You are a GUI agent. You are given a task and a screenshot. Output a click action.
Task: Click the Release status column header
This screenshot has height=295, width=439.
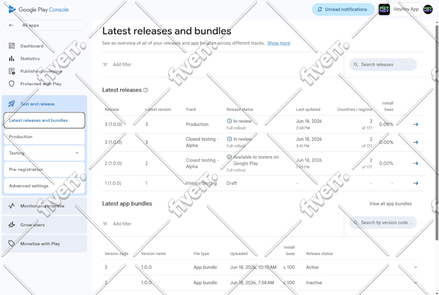[x=240, y=110]
